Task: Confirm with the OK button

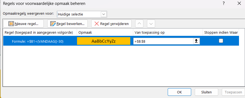Action: pos(179,92)
